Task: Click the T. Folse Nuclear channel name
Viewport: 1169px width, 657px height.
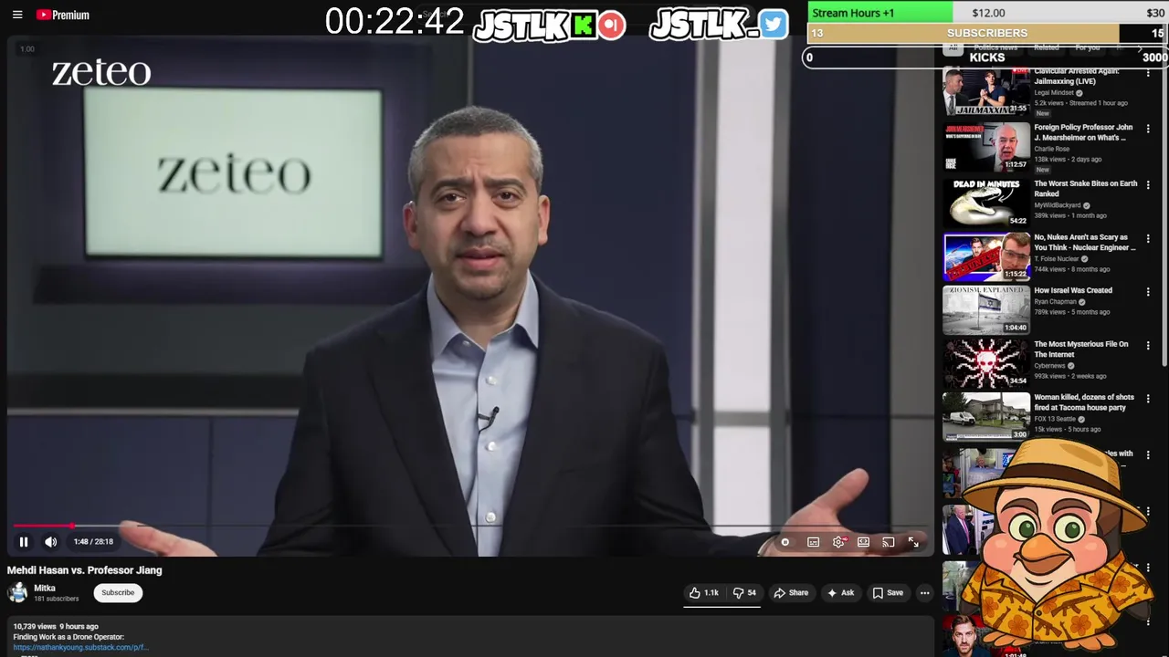Action: tap(1056, 259)
